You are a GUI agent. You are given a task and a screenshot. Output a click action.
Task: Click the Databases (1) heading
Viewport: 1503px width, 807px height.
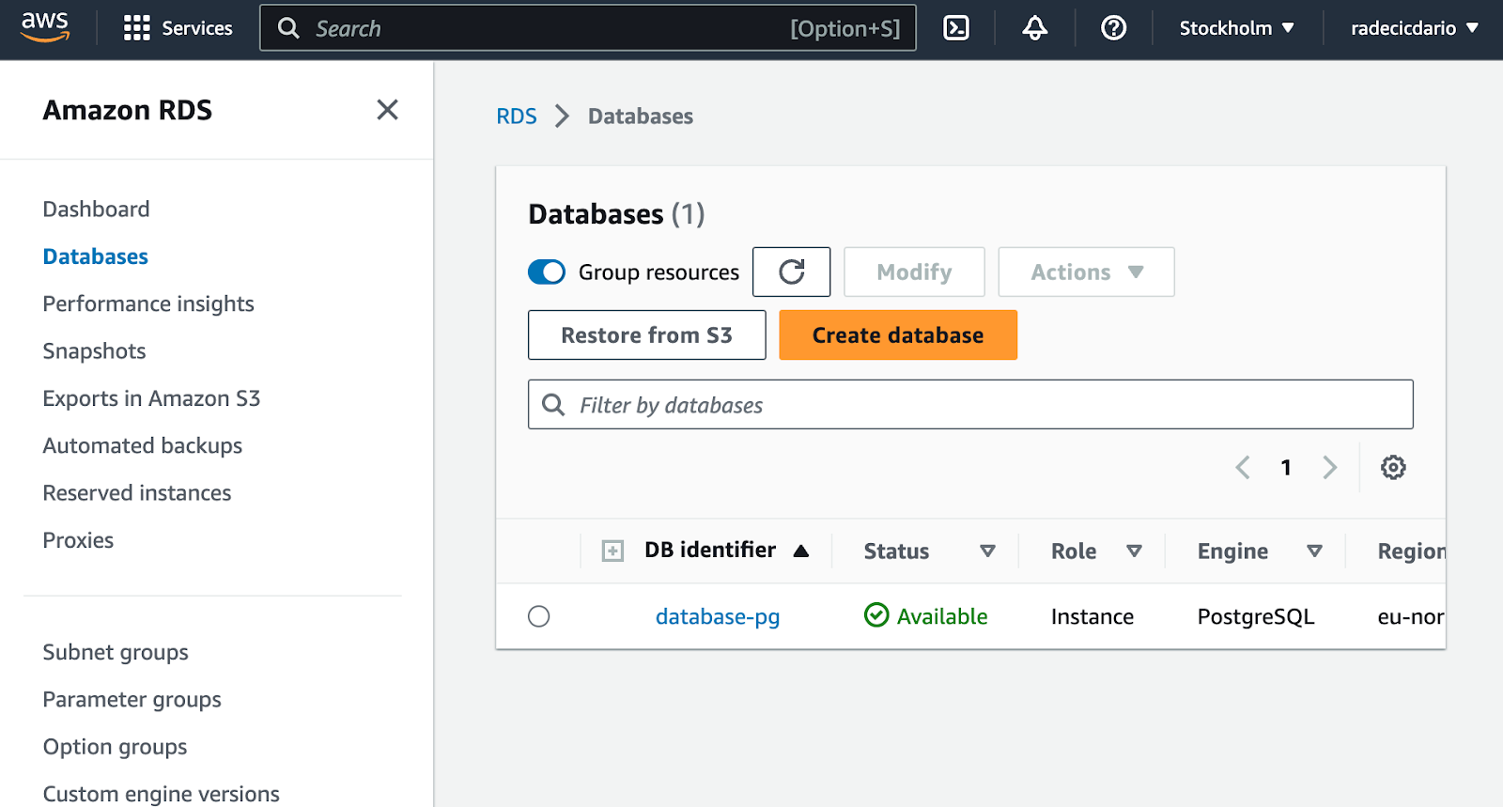[616, 213]
